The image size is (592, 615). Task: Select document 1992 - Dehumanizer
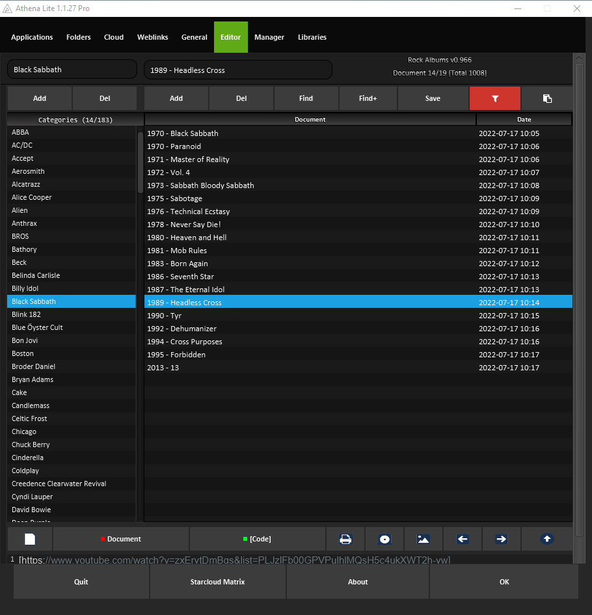(x=358, y=329)
